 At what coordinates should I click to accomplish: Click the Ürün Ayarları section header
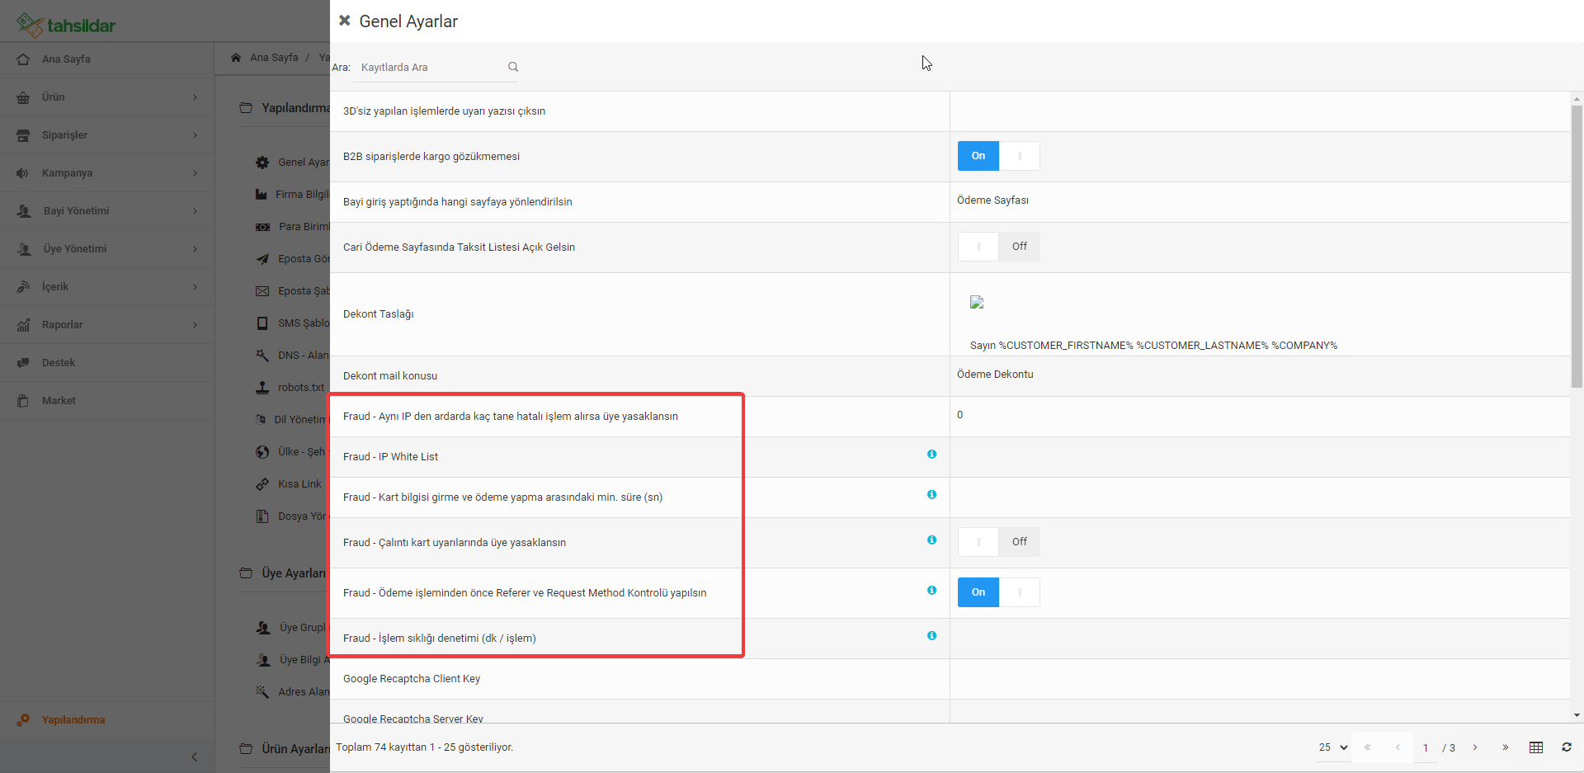pos(285,749)
